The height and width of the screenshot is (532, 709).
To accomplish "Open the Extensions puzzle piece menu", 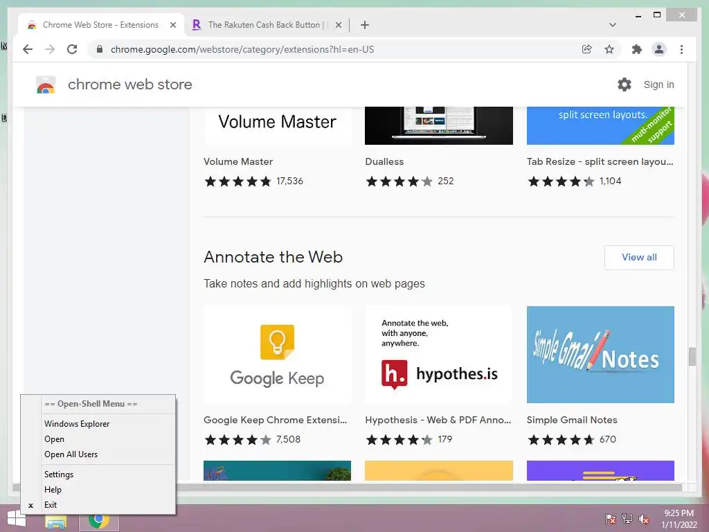I will pyautogui.click(x=637, y=49).
